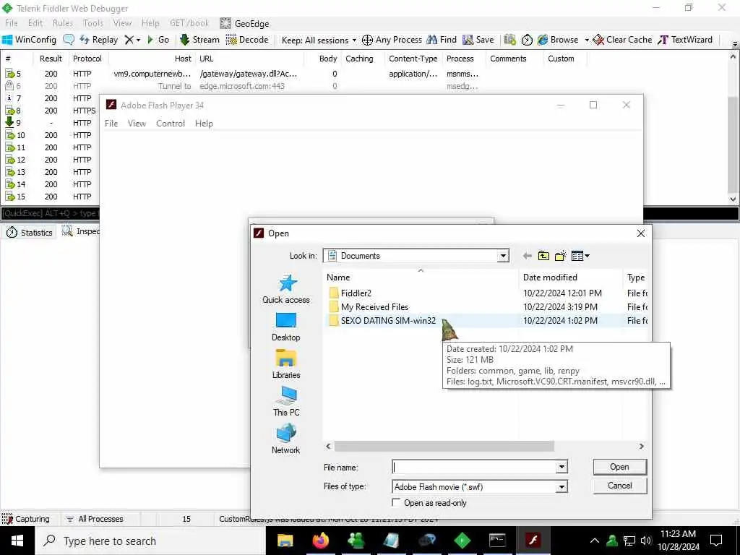The height and width of the screenshot is (555, 740).
Task: Click Create New Folder icon in Open dialog
Action: [560, 256]
